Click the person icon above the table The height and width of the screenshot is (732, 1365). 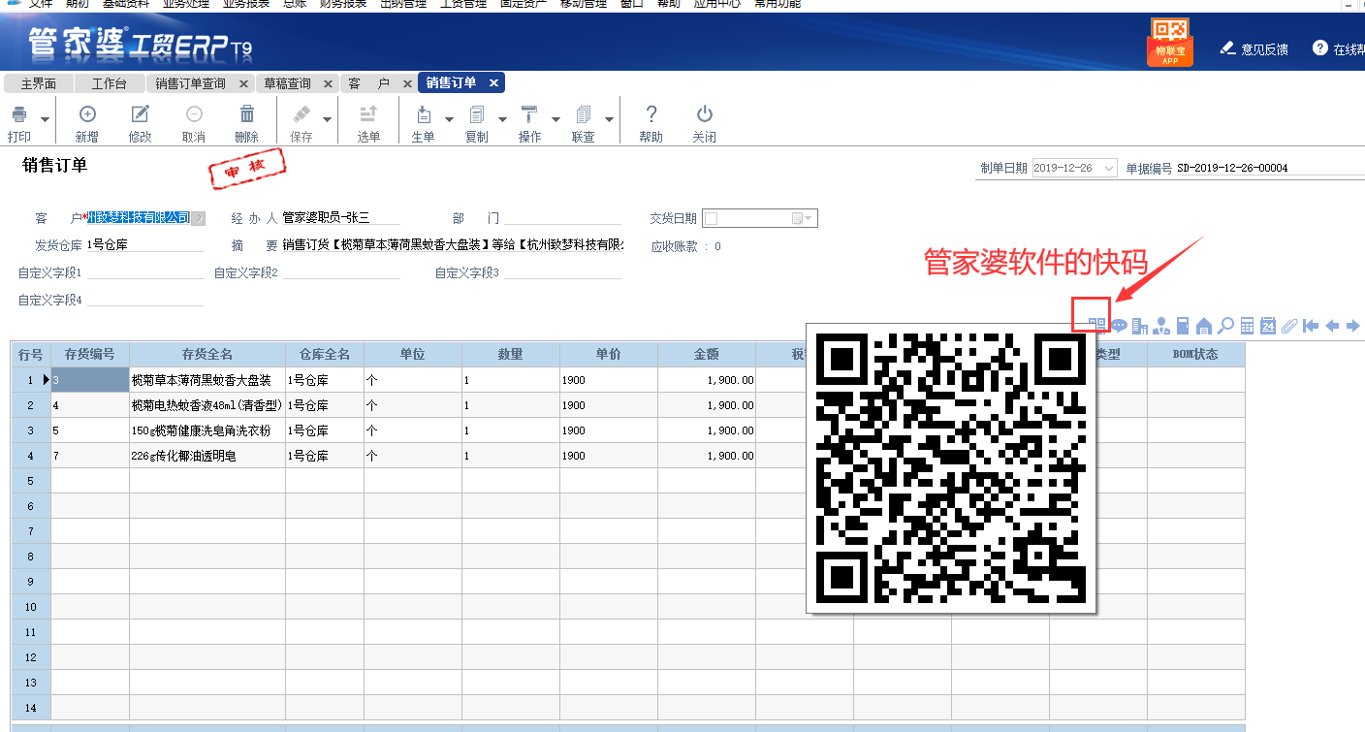(x=1161, y=326)
